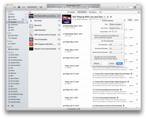Click the iCloud icon next to Music
147x119 pixels.
click(x=26, y=14)
